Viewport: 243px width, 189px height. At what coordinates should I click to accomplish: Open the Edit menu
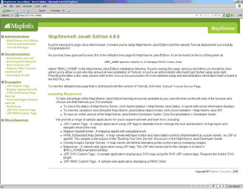pyautogui.click(x=11, y=6)
